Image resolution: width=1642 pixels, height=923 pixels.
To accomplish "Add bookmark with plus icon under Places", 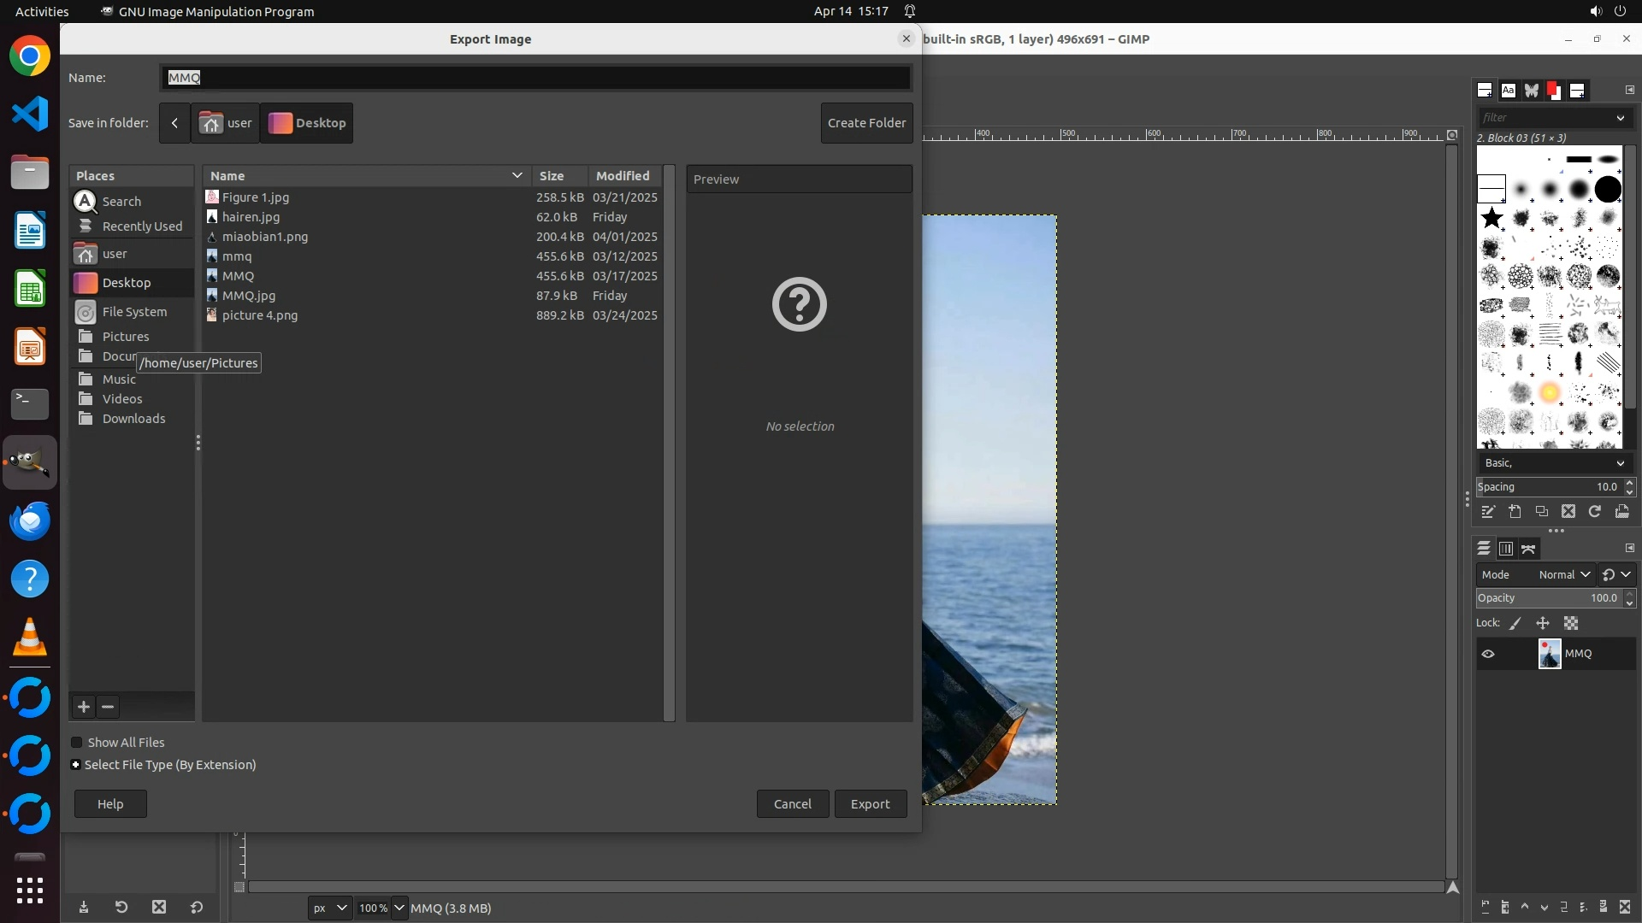I will (83, 707).
